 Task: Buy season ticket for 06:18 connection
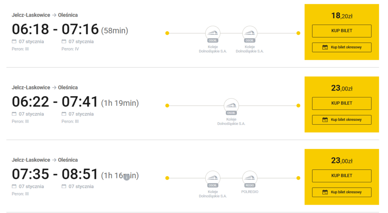341,47
